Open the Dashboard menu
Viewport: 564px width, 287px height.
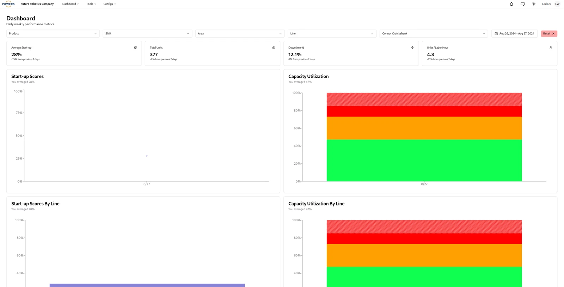point(70,4)
